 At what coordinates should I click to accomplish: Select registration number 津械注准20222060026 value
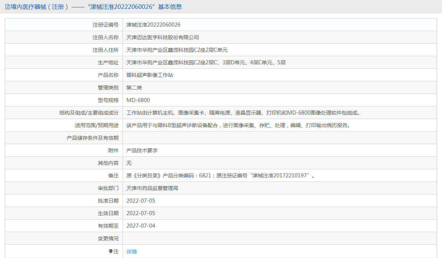(153, 25)
